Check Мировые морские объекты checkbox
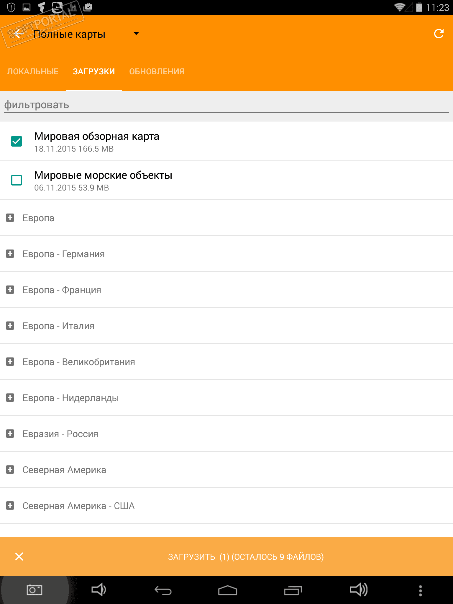This screenshot has height=604, width=453. 17,180
